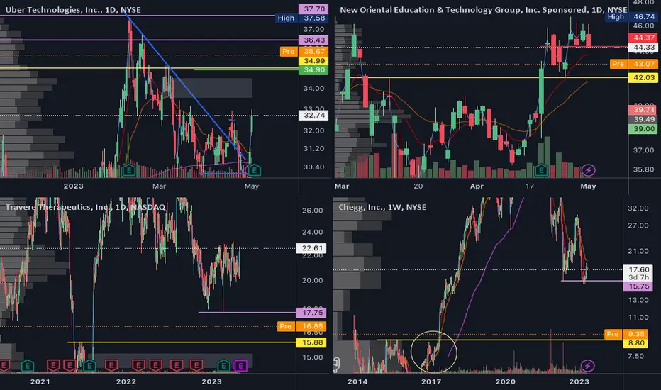Click the 17 date label on New Oriental chart
This screenshot has width=661, height=390.
(530, 186)
